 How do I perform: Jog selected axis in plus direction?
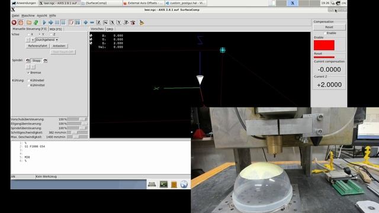[33, 40]
